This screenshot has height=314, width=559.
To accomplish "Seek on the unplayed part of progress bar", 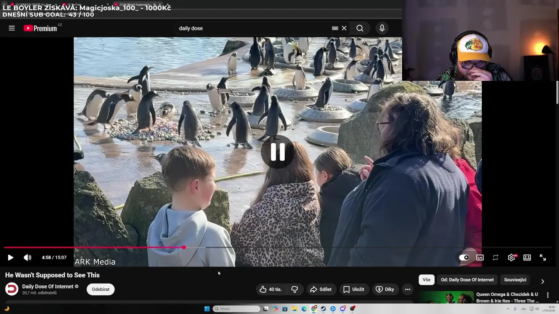I will 367,248.
